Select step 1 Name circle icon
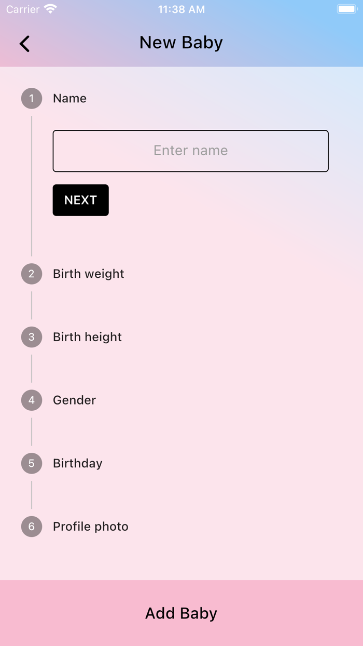Image resolution: width=363 pixels, height=646 pixels. pos(31,98)
